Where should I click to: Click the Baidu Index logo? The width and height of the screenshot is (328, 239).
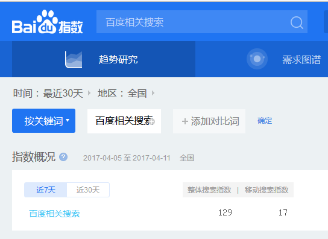click(x=47, y=22)
